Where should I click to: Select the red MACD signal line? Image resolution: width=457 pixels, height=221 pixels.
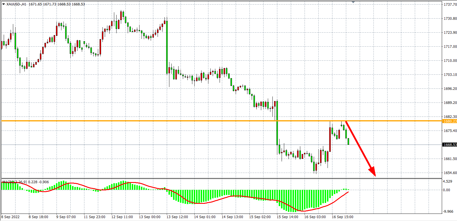[x=201, y=203]
